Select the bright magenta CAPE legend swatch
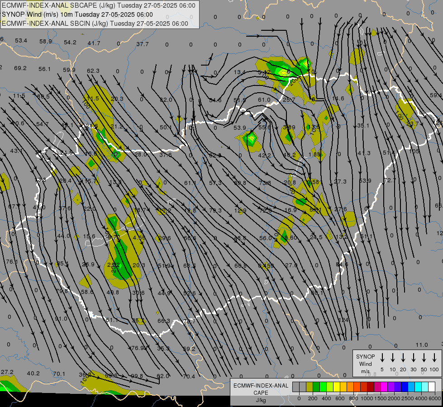The image size is (443, 407). pyautogui.click(x=384, y=387)
